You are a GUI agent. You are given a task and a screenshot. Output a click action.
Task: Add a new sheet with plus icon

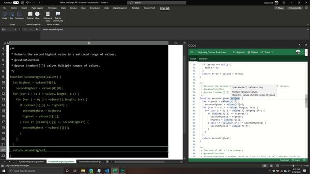coord(107,162)
